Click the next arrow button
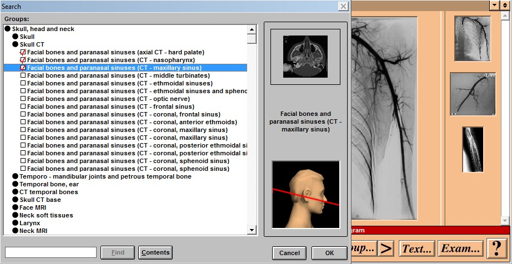The image size is (512, 264). [x=386, y=248]
